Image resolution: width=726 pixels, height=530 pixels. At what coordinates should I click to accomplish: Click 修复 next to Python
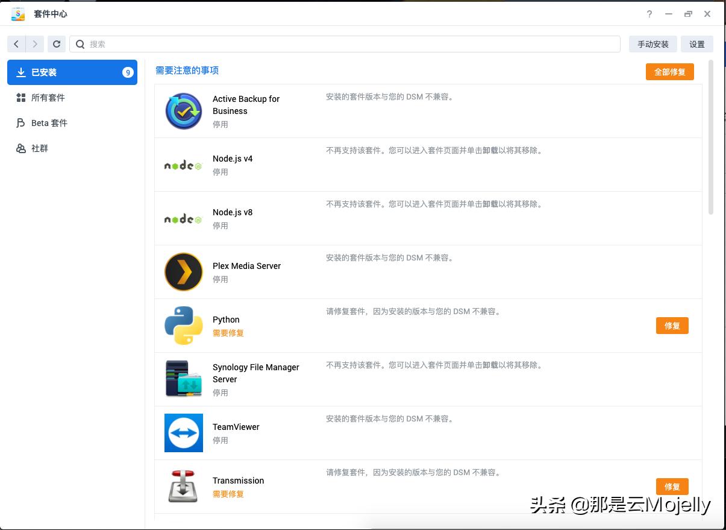pyautogui.click(x=672, y=326)
